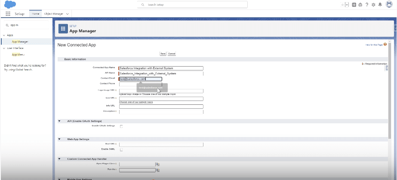Click the Connected App Name field
The image size is (397, 180).
click(x=161, y=68)
